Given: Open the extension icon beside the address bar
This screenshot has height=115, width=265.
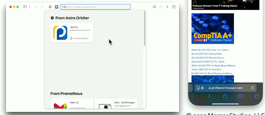Looking at the screenshot, I should pyautogui.click(x=57, y=7).
